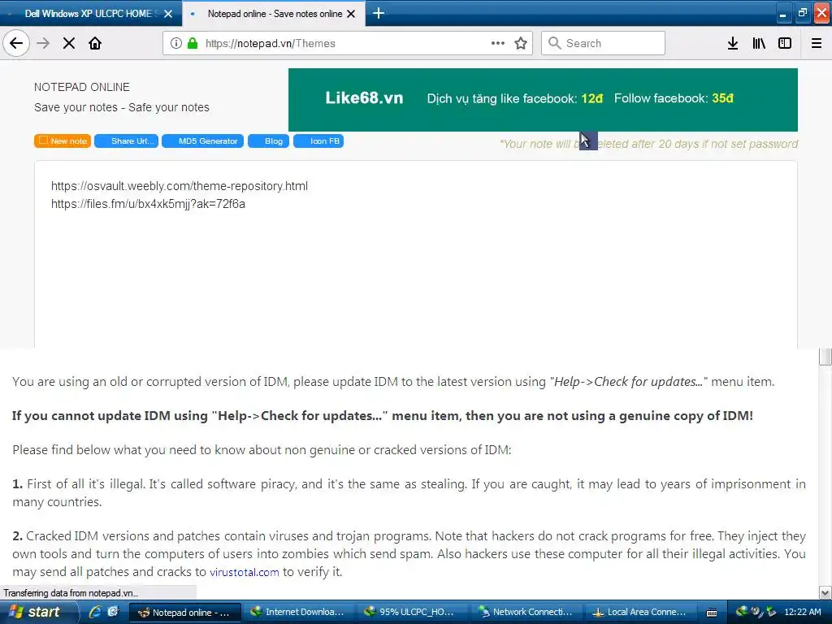Click the second quick launch icon

tap(113, 612)
